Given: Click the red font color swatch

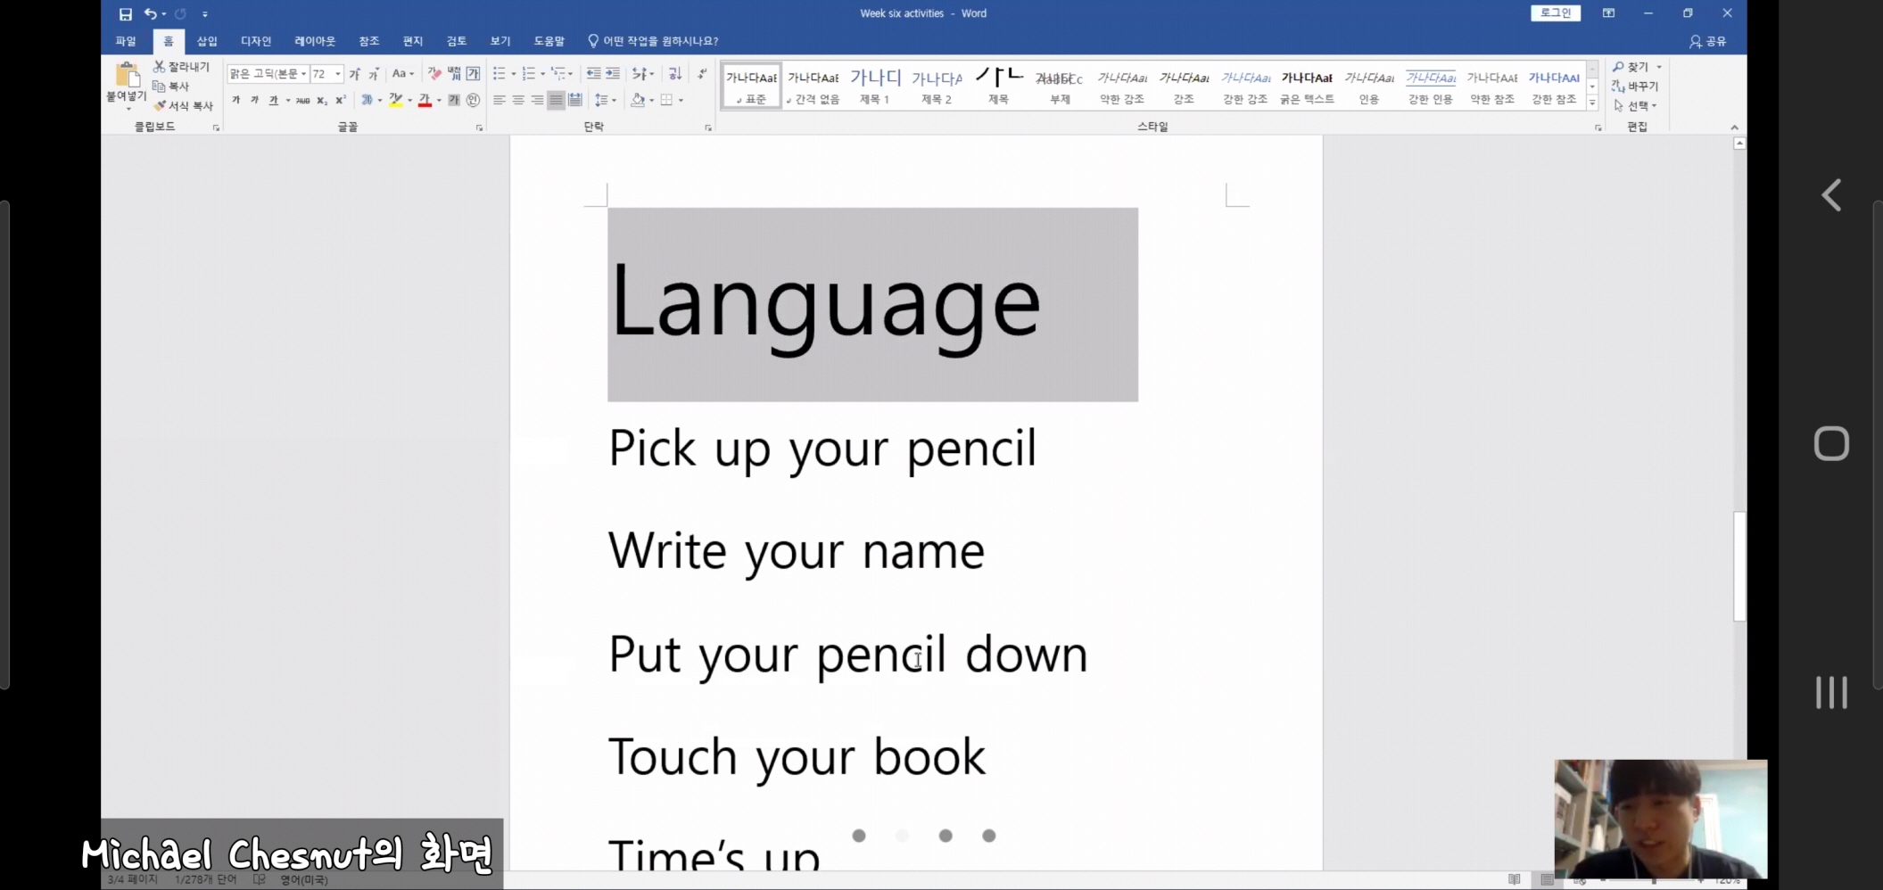Looking at the screenshot, I should (x=425, y=101).
